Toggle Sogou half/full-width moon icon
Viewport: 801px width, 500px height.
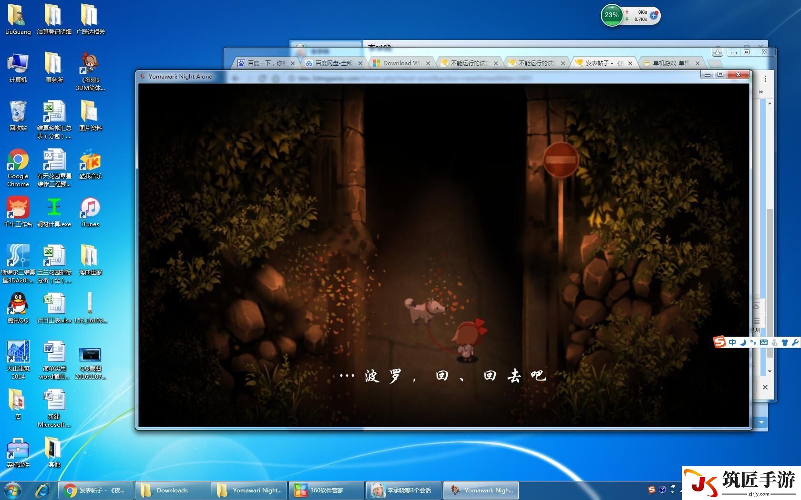(743, 342)
